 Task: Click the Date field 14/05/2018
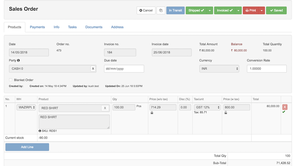(29, 52)
